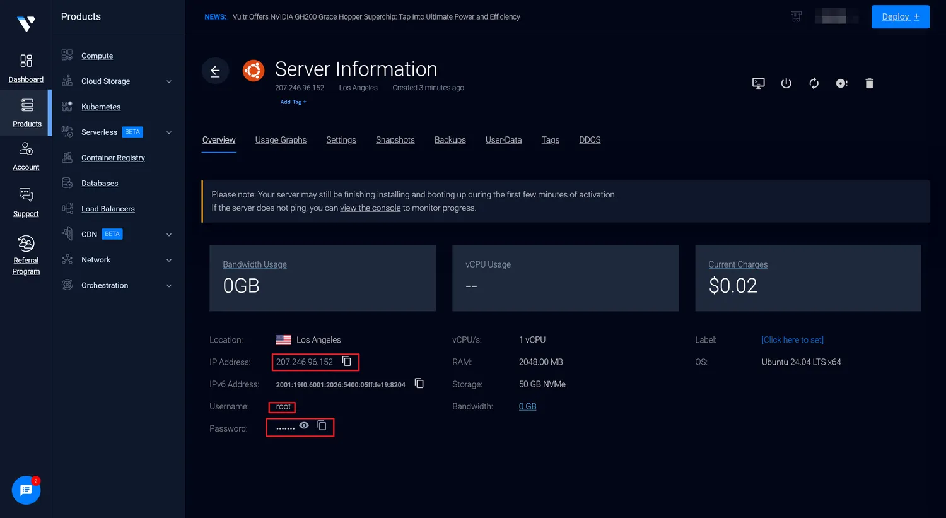
Task: Open the live chat bubble
Action: [x=26, y=490]
